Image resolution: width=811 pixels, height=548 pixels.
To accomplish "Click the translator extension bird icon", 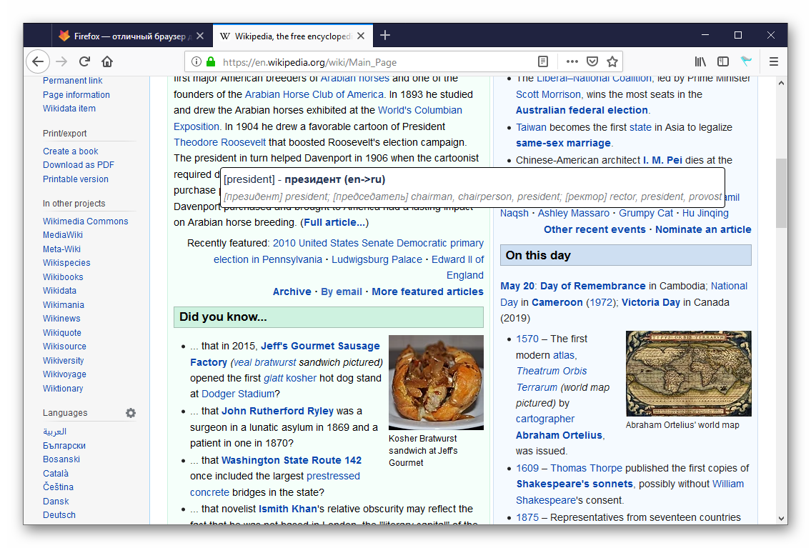I will point(746,61).
